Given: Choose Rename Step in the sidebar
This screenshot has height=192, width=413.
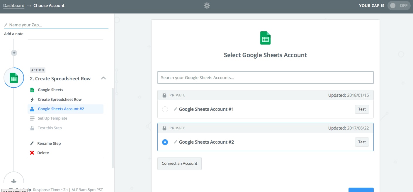Looking at the screenshot, I should [49, 144].
